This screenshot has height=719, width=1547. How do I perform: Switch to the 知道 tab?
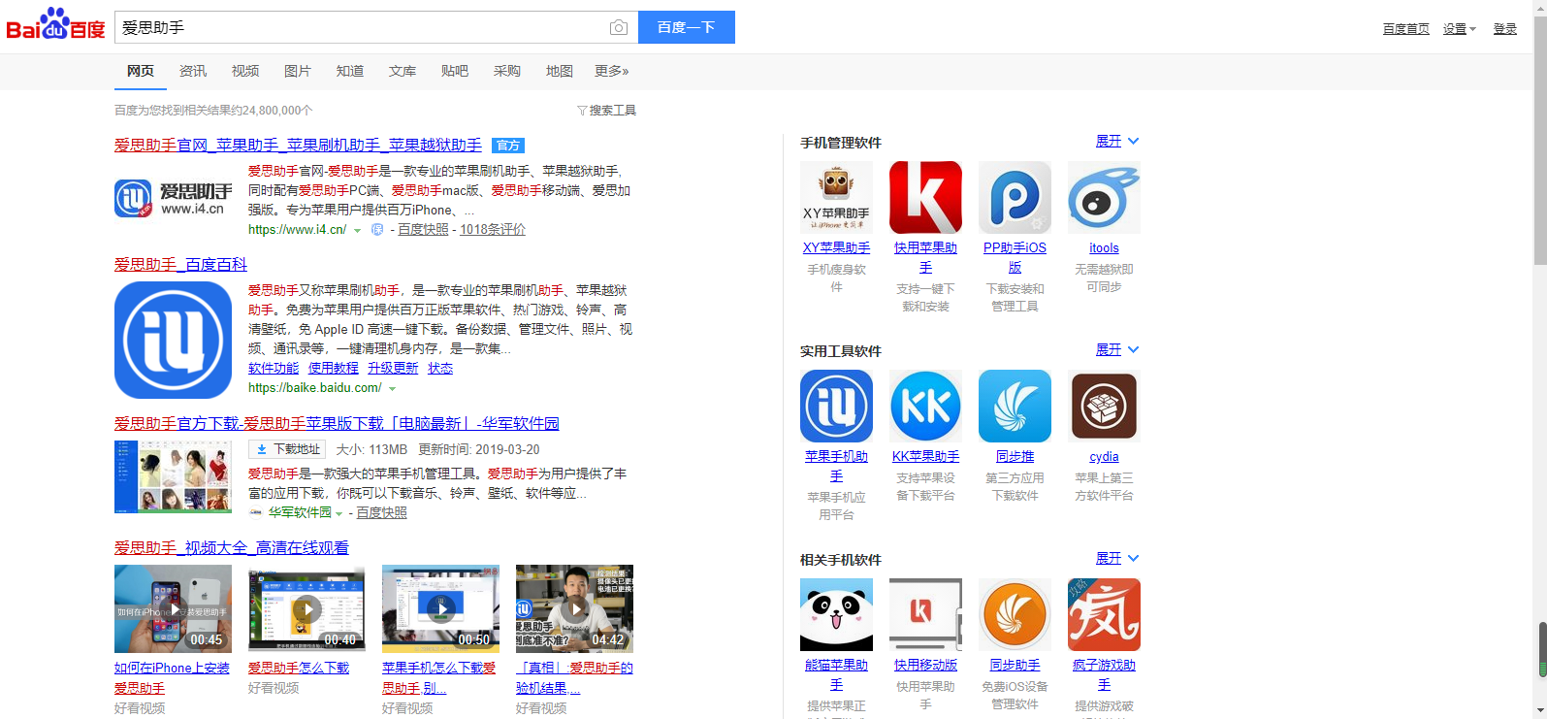tap(350, 71)
